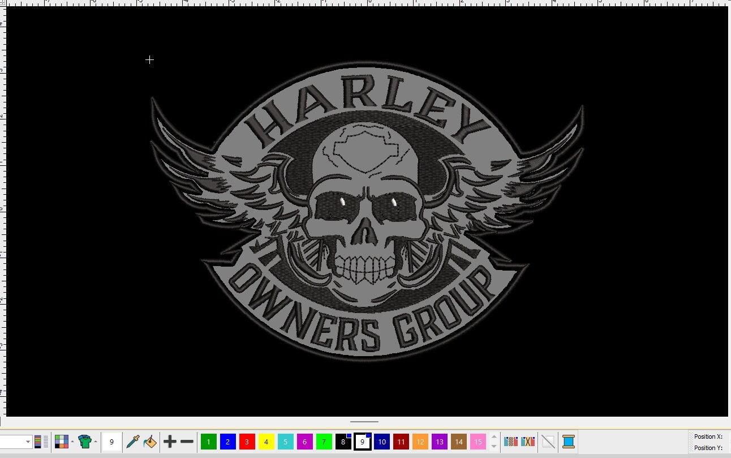Click the green garment background icon
This screenshot has height=458, width=731.
click(x=85, y=442)
